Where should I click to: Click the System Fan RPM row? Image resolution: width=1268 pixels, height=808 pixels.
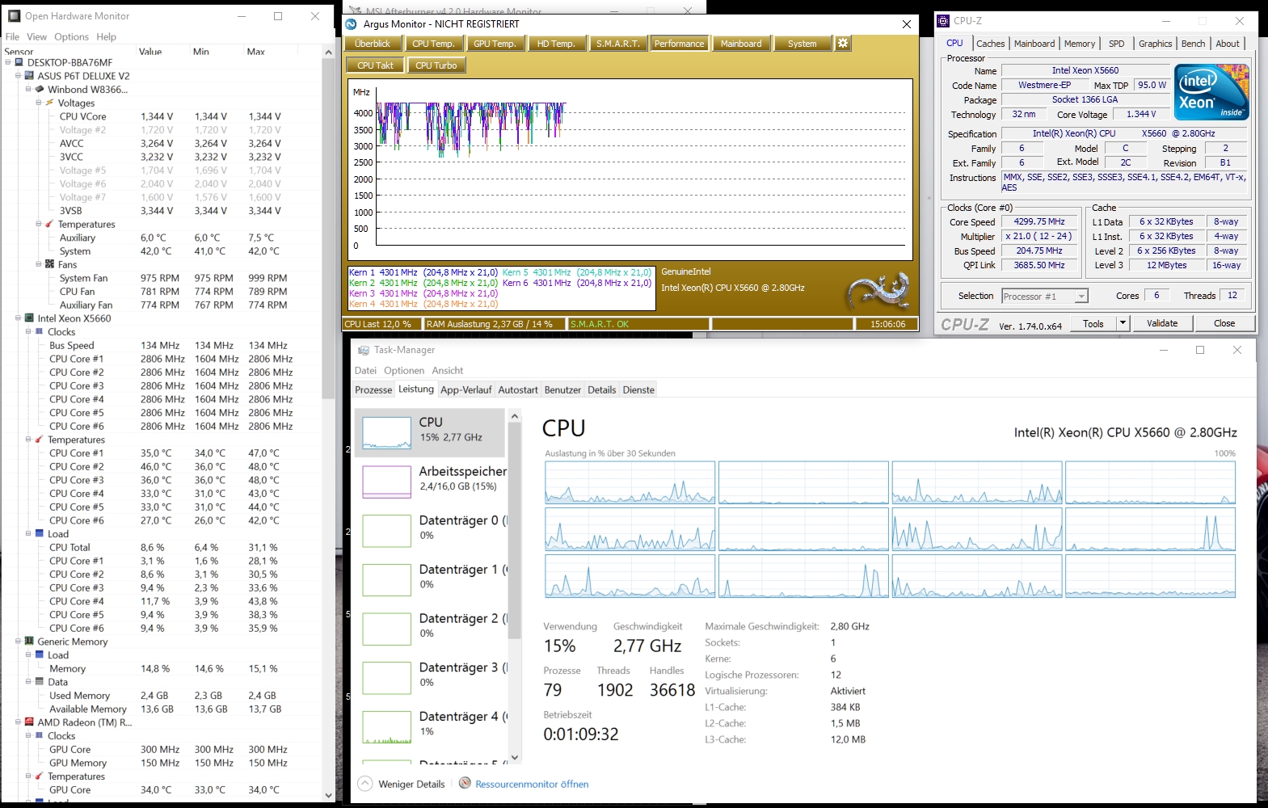click(162, 278)
